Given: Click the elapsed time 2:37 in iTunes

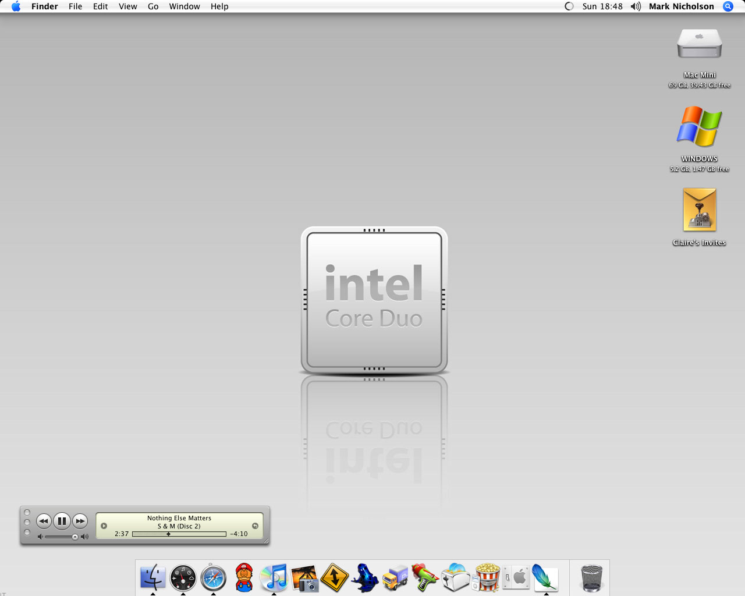Looking at the screenshot, I should tap(122, 534).
